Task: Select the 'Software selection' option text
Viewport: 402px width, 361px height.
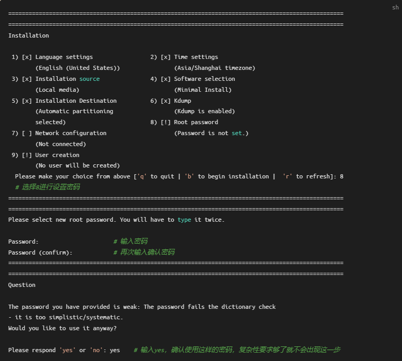Action: coord(204,79)
